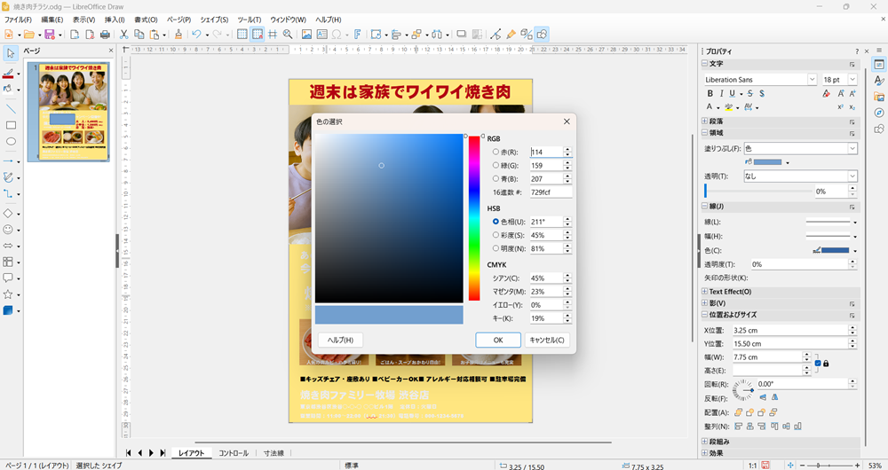The image size is (888, 470).
Task: Select the 彩度(S) saturation radio button
Action: 496,235
